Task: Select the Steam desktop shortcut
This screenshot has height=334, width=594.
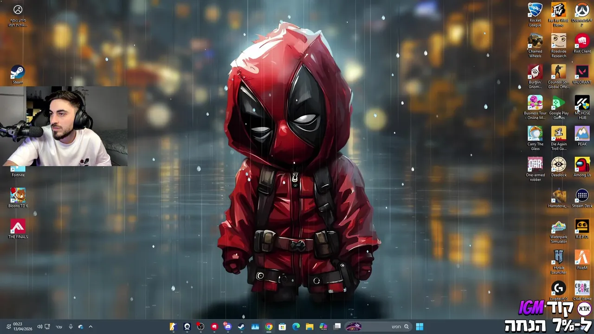Action: point(18,75)
